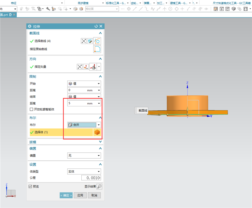The height and width of the screenshot is (208, 252).
Task: Click the quadrant point snap icon
Action: coord(176,9)
